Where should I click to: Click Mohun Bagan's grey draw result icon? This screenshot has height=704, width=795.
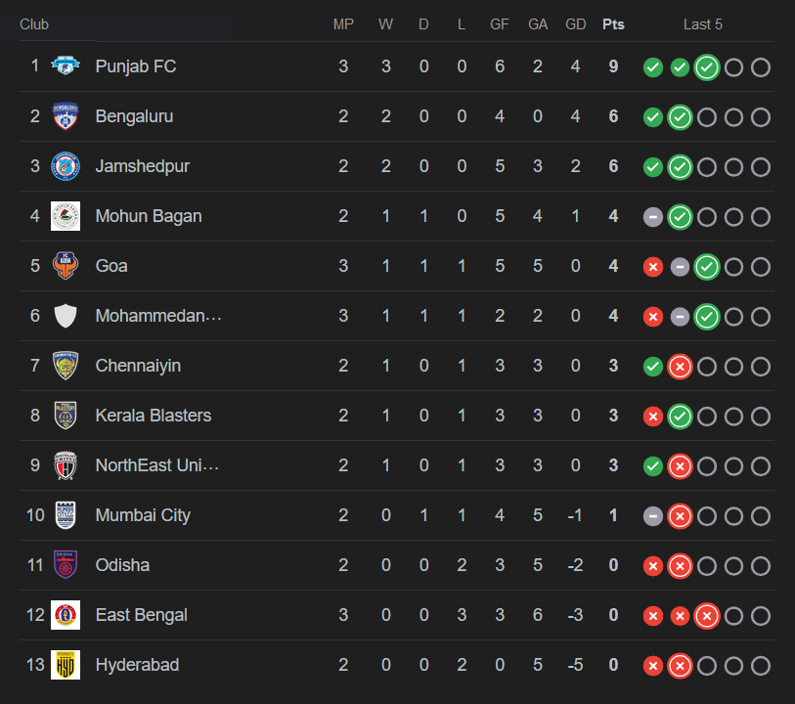pyautogui.click(x=653, y=217)
